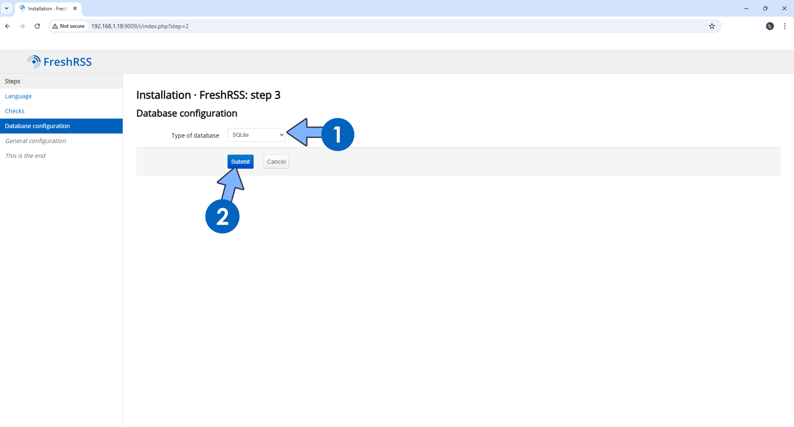Open the Chrome three-dot menu

[x=785, y=26]
